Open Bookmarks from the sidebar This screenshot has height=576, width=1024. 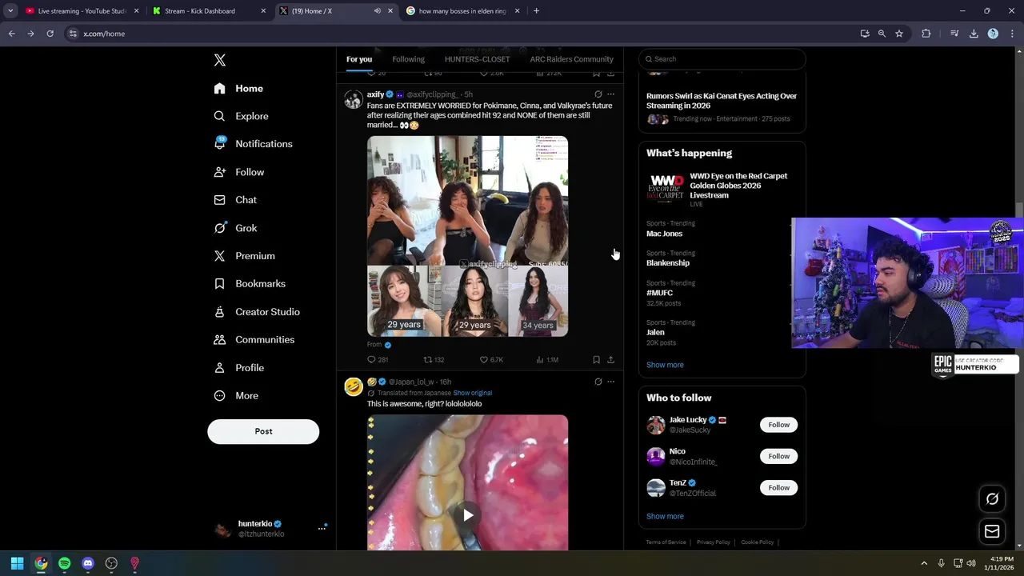click(250, 284)
